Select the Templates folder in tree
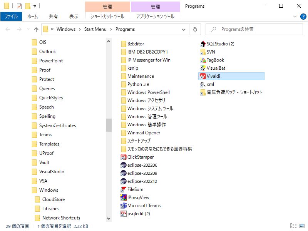The height and width of the screenshot is (231, 308). click(x=49, y=144)
